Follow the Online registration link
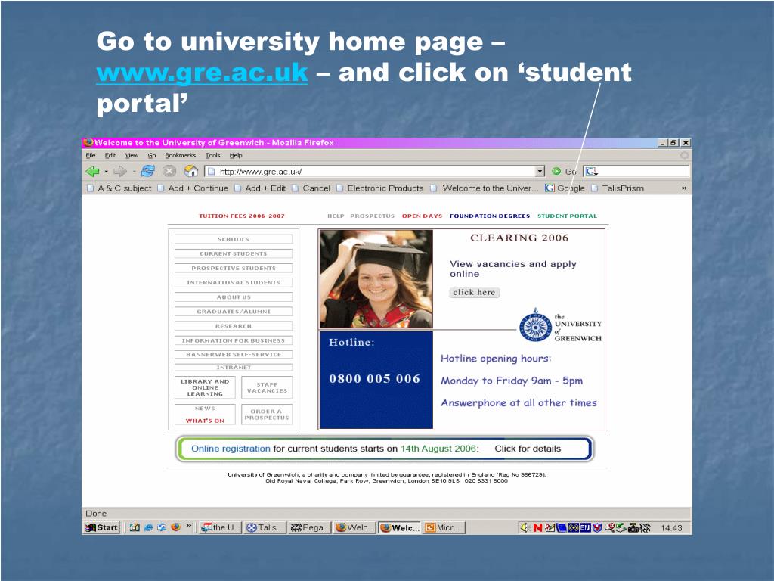The width and height of the screenshot is (774, 581). [x=231, y=449]
